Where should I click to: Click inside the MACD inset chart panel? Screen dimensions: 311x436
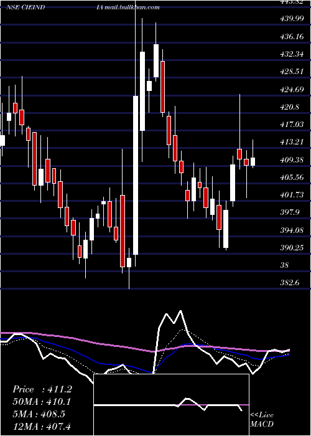[171, 405]
